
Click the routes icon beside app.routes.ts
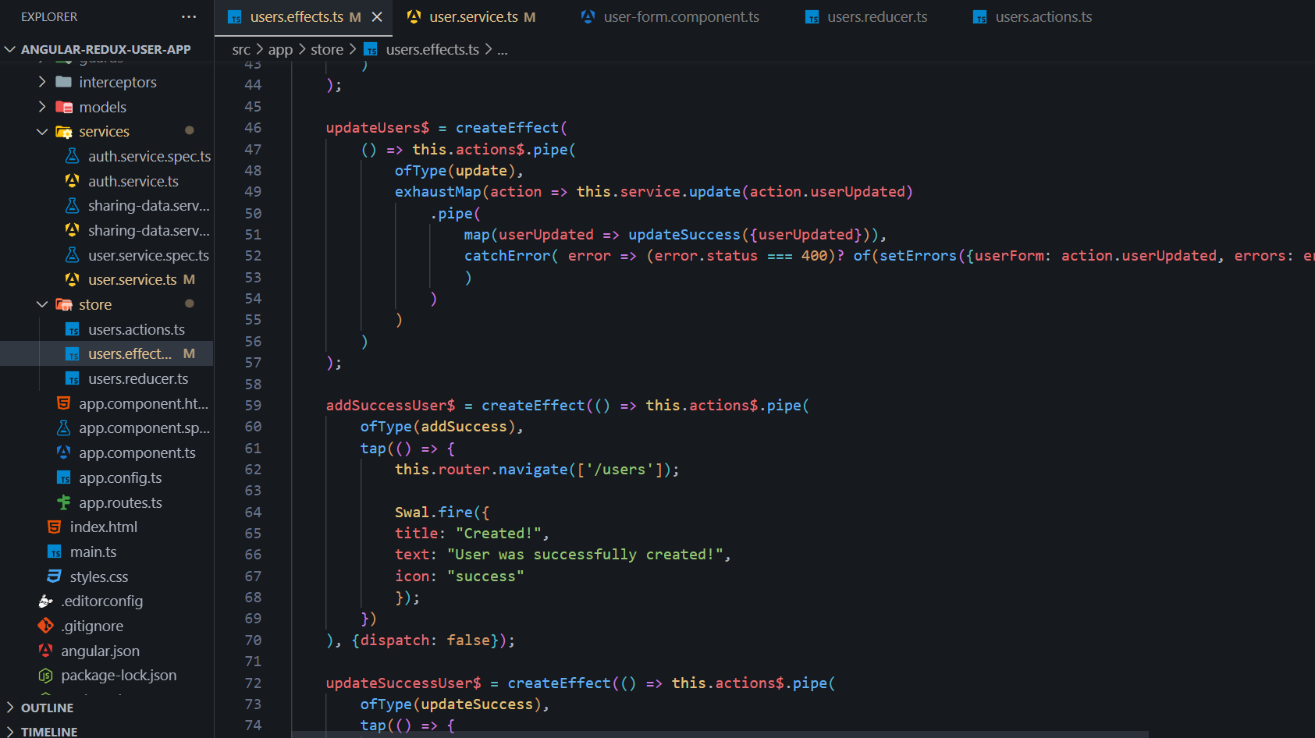pos(63,502)
